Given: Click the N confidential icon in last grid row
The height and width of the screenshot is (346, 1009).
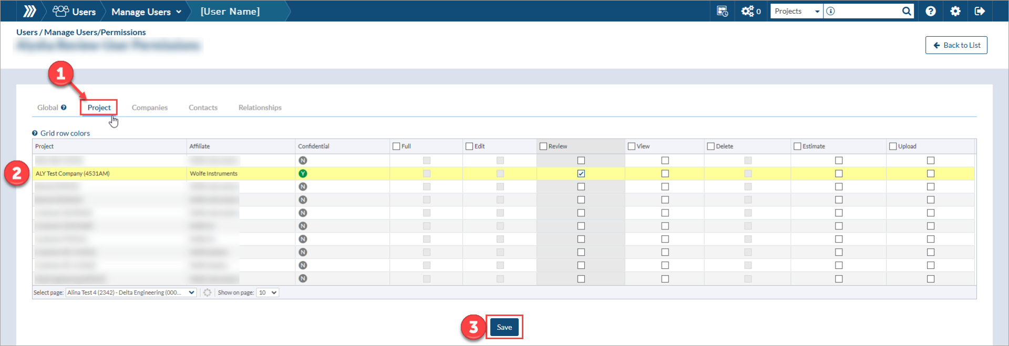Looking at the screenshot, I should pyautogui.click(x=303, y=279).
